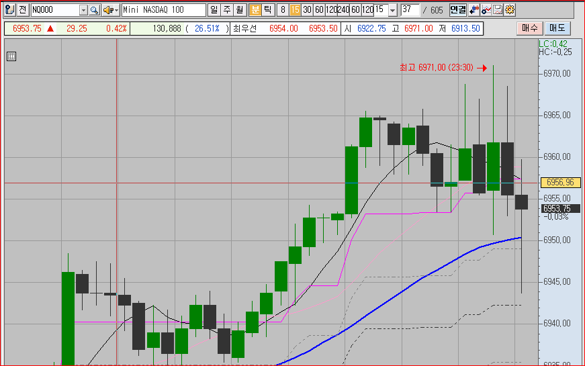Open the interval dropdown showing 15
This screenshot has height=366, width=585.
tap(392, 10)
